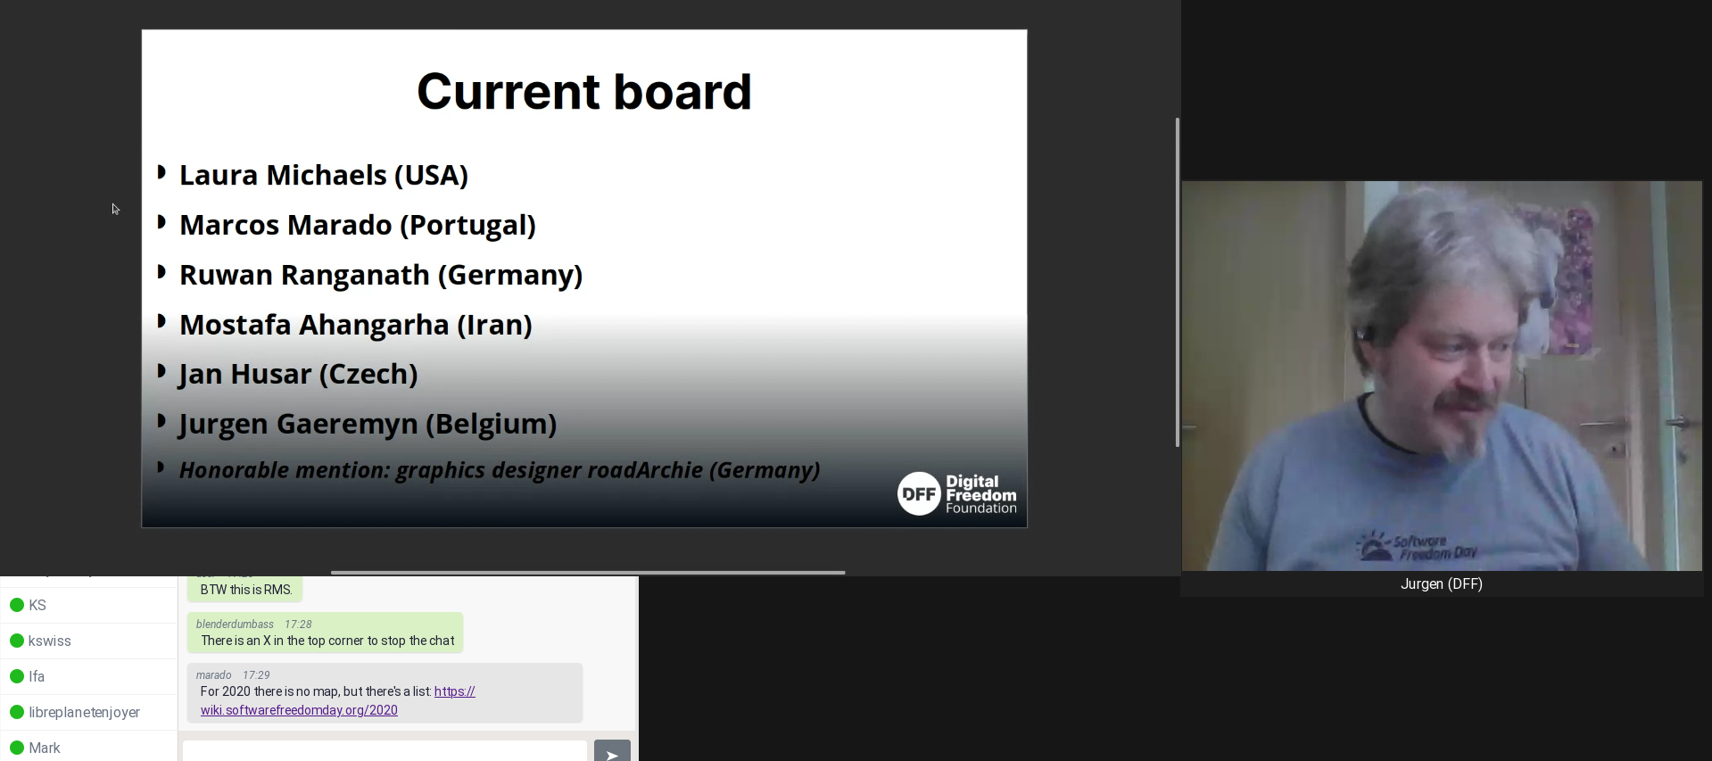Click the Digital Freedom Foundation logo
The image size is (1712, 761).
957,493
